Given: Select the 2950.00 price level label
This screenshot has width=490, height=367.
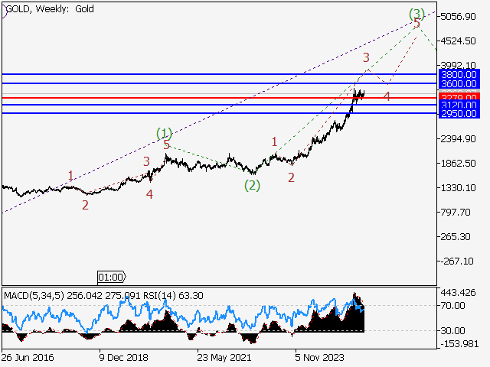Looking at the screenshot, I should point(459,113).
